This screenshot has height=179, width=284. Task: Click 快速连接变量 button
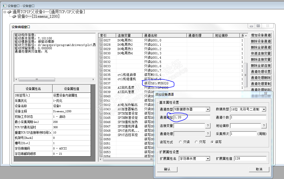tap(261, 54)
